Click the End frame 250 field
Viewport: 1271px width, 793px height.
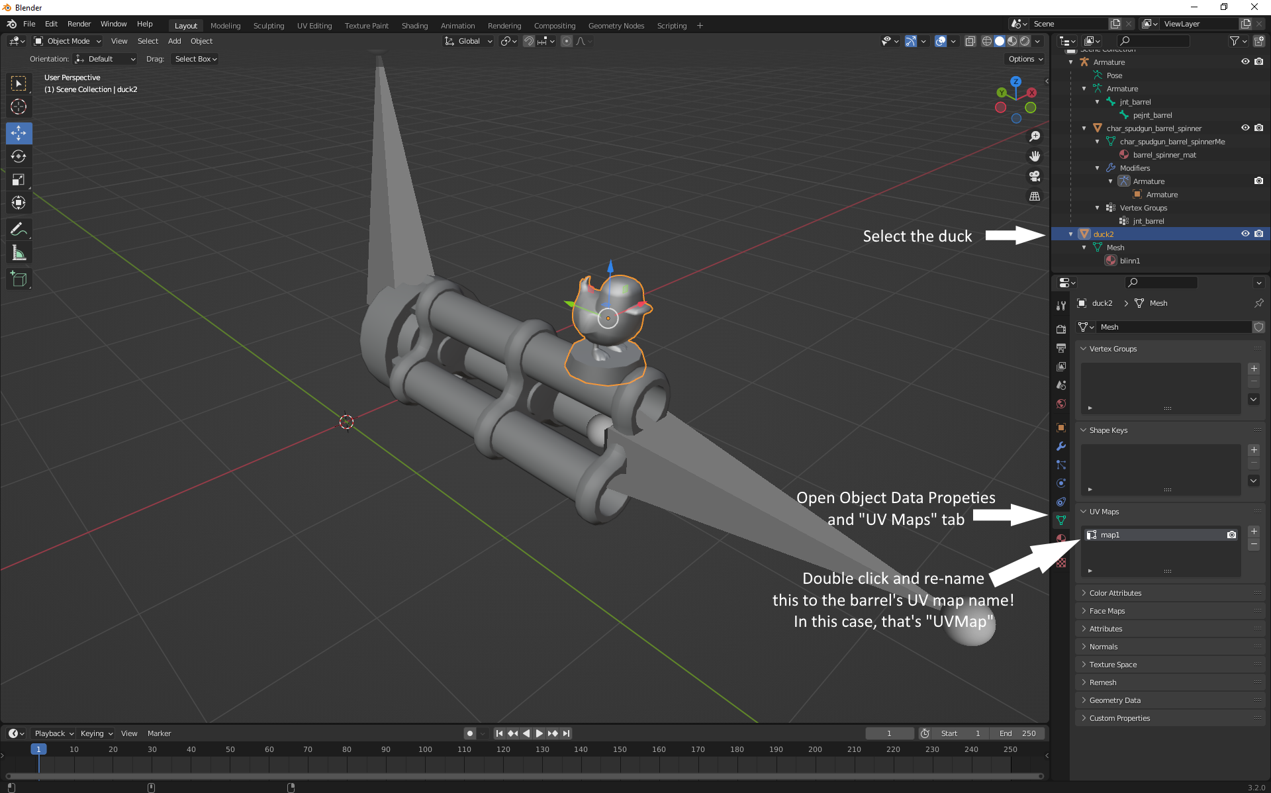[x=1017, y=733]
